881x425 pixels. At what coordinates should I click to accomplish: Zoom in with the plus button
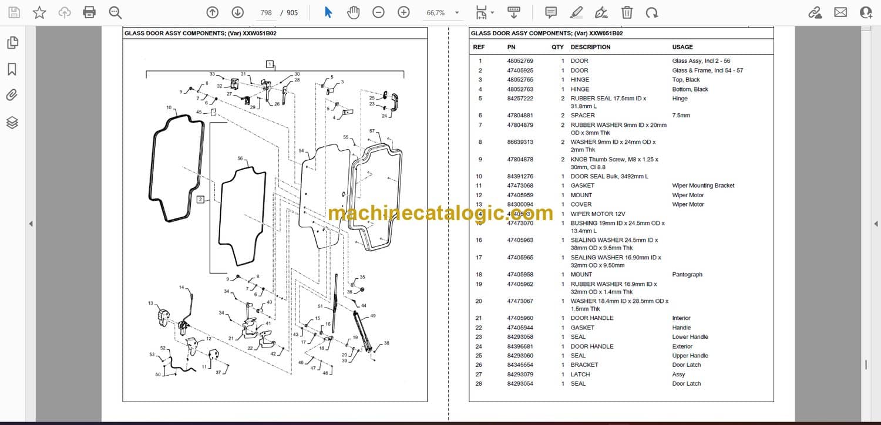(403, 12)
